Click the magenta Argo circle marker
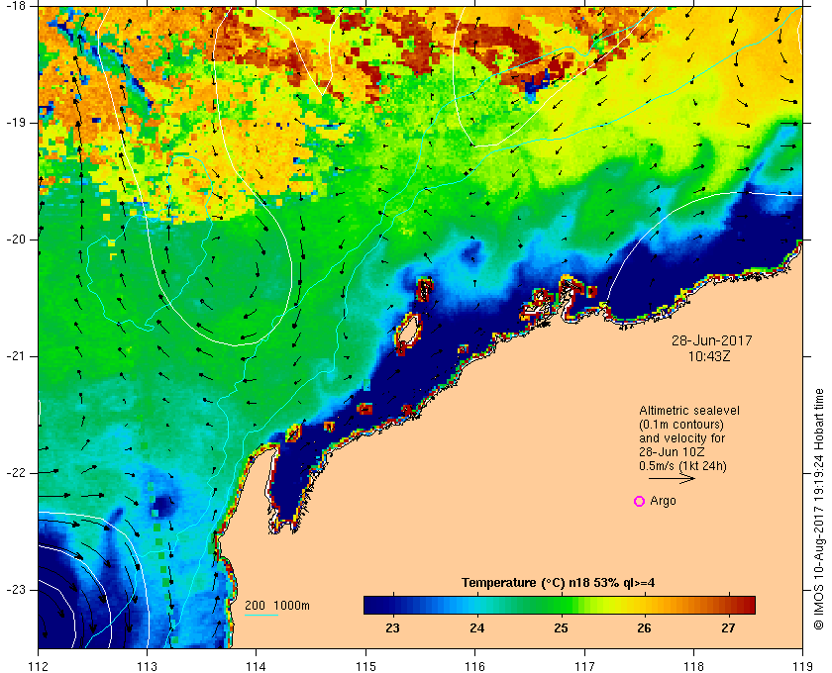 pyautogui.click(x=640, y=501)
